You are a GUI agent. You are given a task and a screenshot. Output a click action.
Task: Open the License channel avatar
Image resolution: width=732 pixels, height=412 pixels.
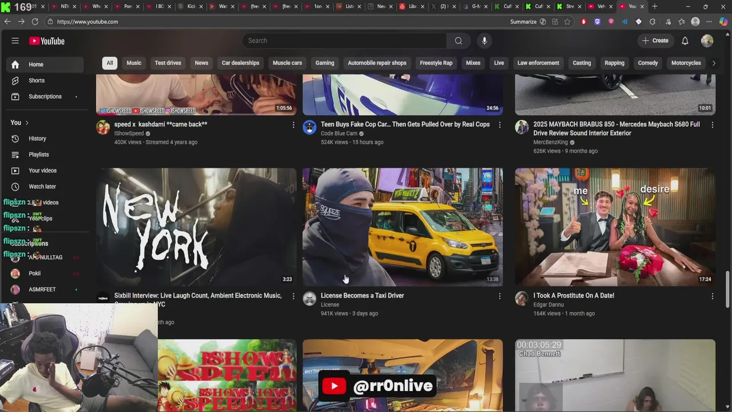[309, 298]
